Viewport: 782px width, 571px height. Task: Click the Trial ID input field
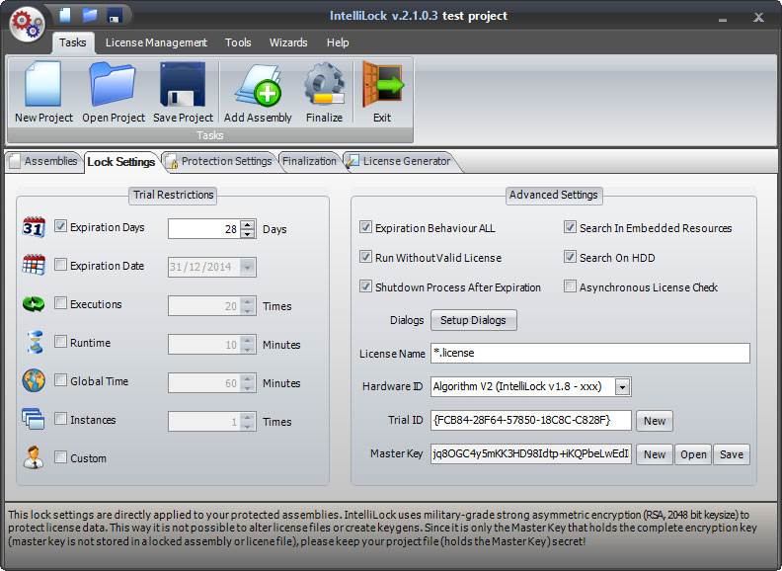tap(531, 420)
